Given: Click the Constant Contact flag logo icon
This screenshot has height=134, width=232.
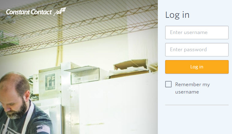Looking at the screenshot, I should [60, 11].
